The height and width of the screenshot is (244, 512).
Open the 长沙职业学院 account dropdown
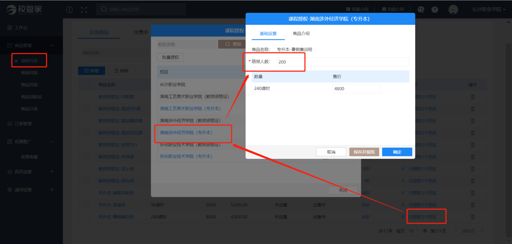coord(489,10)
